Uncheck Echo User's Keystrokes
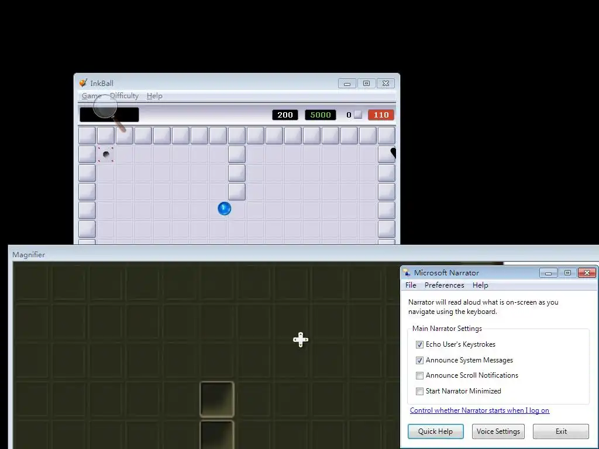This screenshot has height=449, width=599. click(x=419, y=344)
